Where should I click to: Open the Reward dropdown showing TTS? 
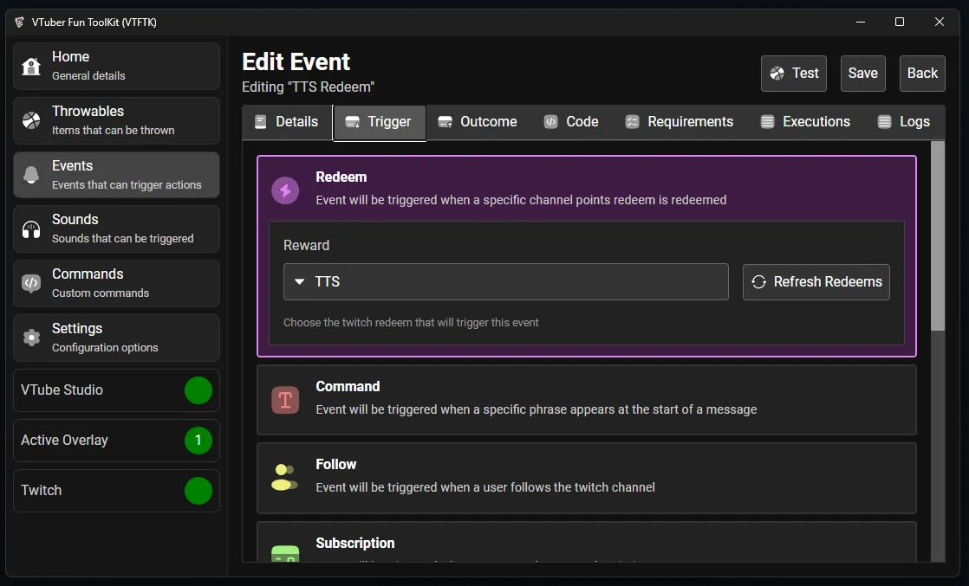pos(505,282)
